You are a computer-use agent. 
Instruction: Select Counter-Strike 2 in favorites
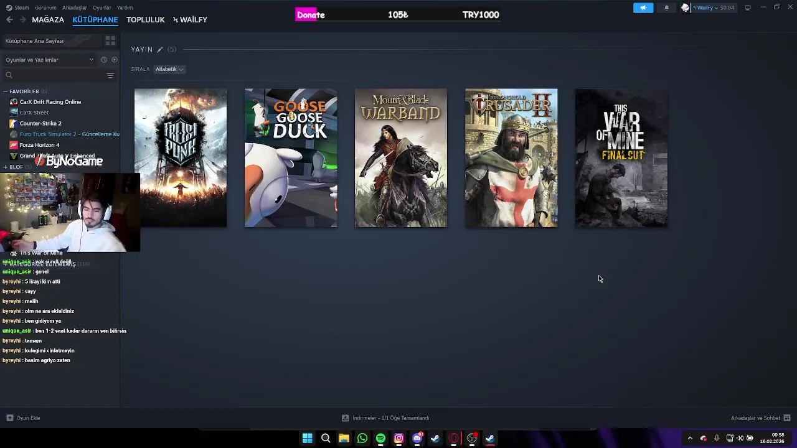coord(40,123)
